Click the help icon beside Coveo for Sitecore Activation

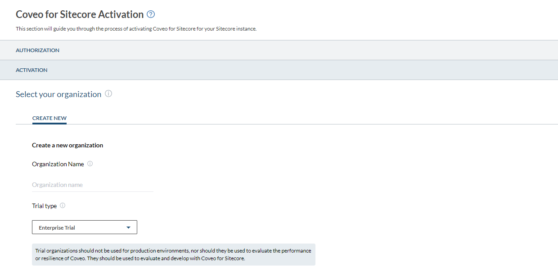point(151,14)
